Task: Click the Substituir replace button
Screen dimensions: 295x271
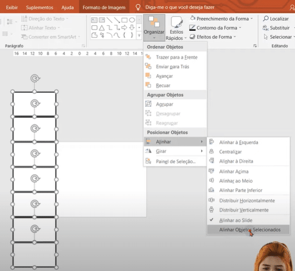Action: [276, 28]
